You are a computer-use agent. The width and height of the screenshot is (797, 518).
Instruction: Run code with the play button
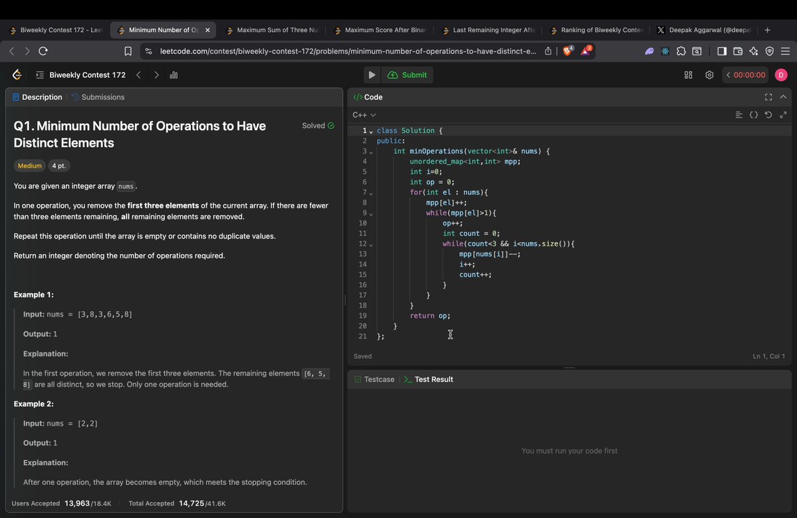pyautogui.click(x=372, y=74)
